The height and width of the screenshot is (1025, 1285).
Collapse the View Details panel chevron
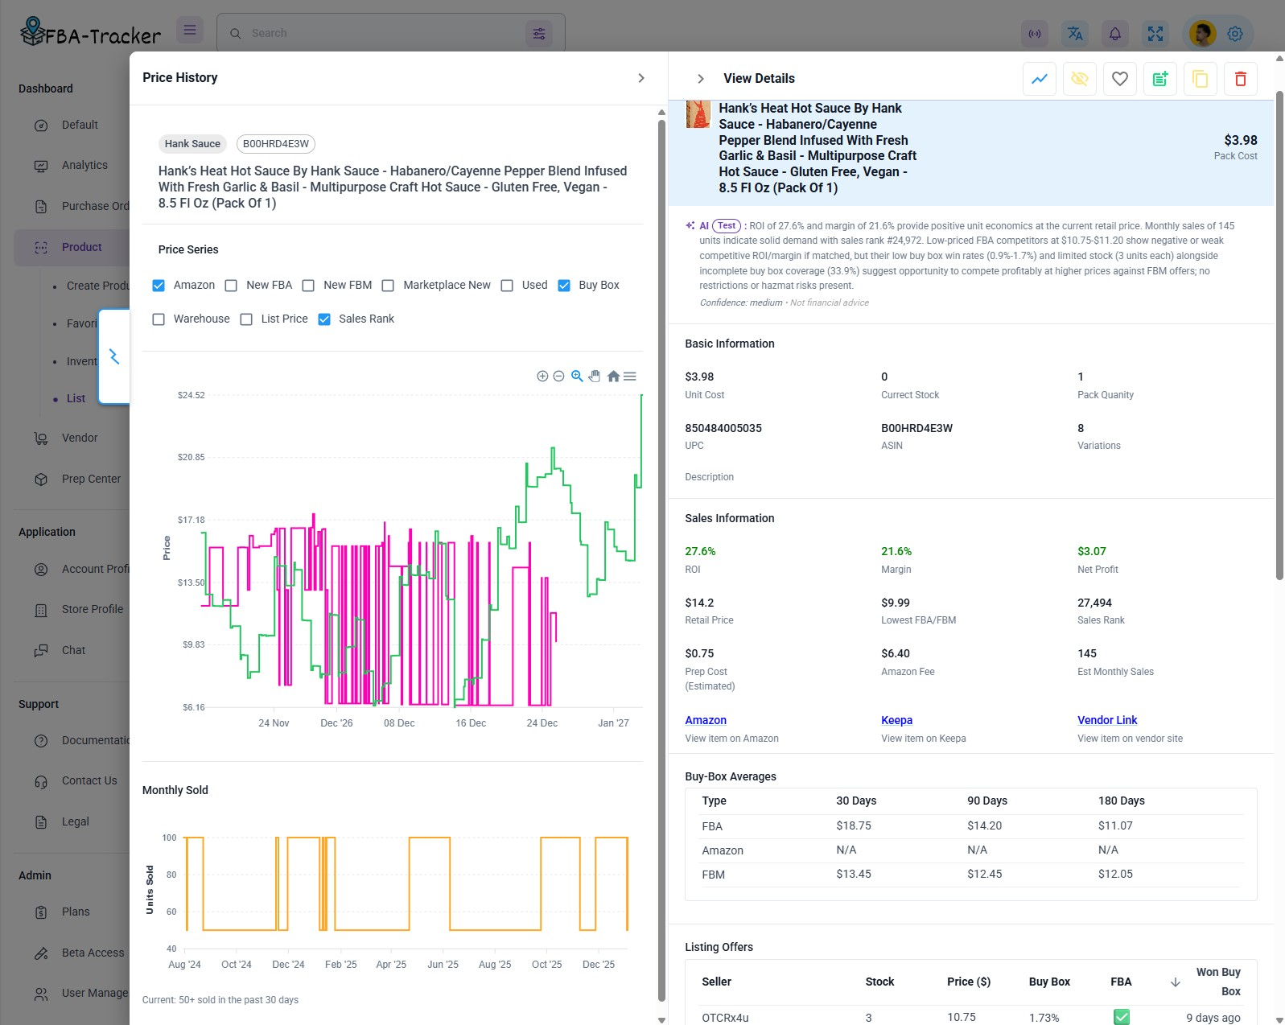[701, 79]
